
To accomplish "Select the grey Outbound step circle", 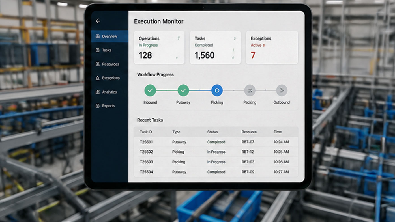I will (x=282, y=90).
